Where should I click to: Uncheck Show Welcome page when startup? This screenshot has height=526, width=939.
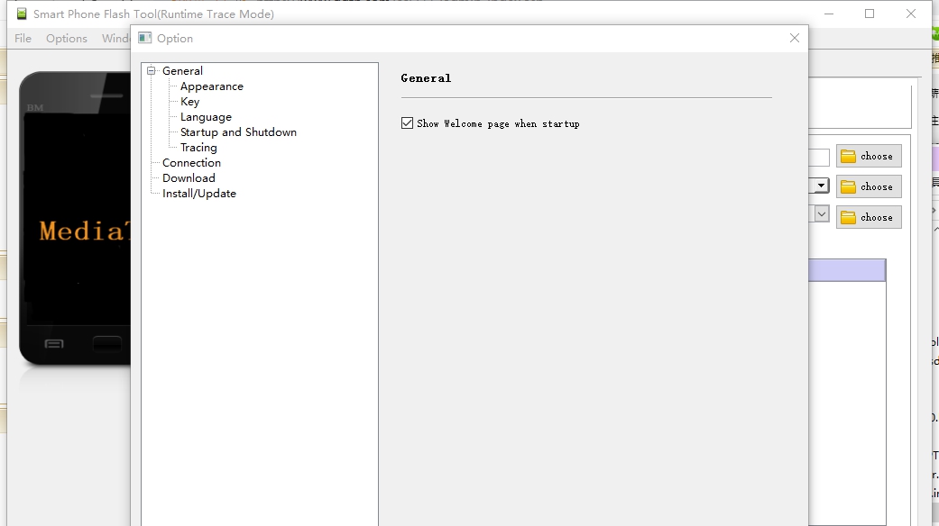click(408, 123)
